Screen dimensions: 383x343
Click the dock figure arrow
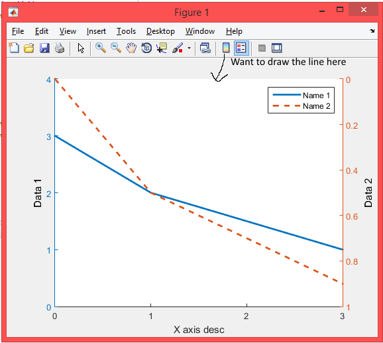[372, 31]
